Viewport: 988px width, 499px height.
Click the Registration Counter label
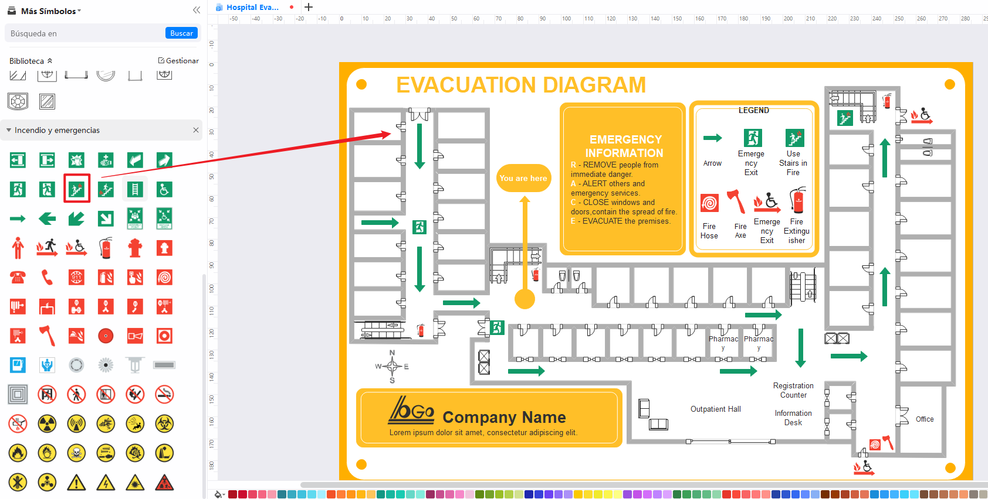click(x=793, y=390)
